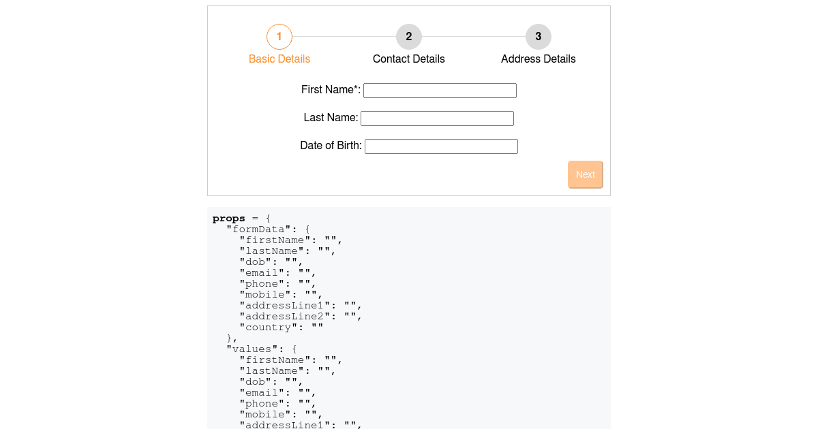This screenshot has height=429, width=818.
Task: Click the Last Name field label
Action: point(331,117)
